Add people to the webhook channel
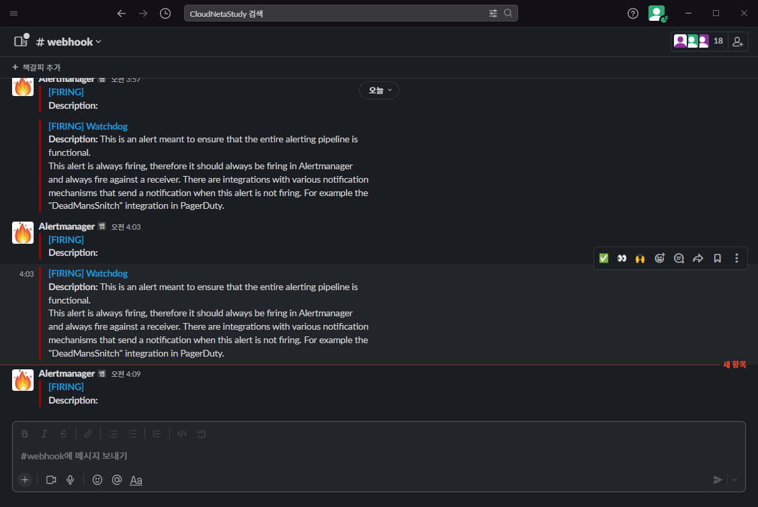 point(738,42)
